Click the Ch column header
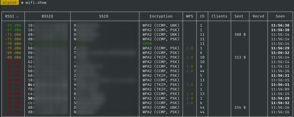This screenshot has height=117, width=294. point(202,16)
